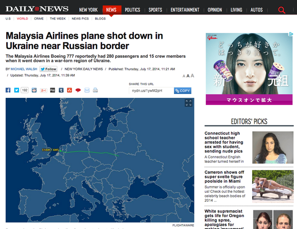
Task: Open the News section tab
Action: 112,10
